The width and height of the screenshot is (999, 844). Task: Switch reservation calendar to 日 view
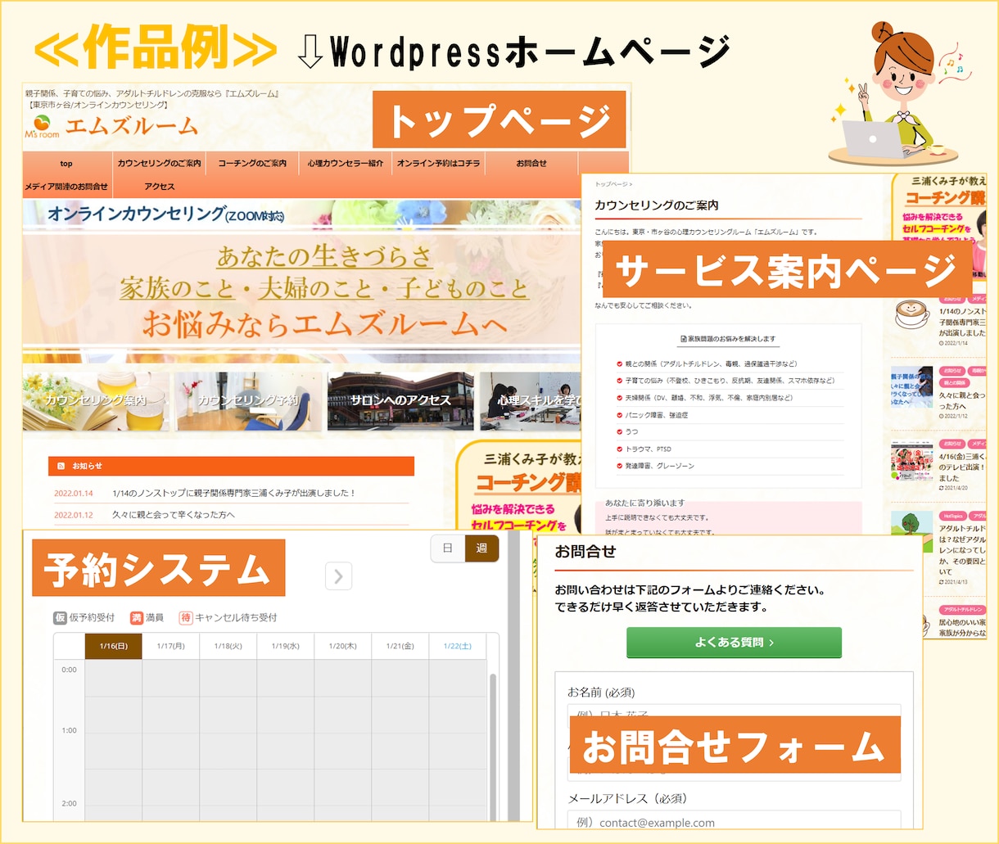[448, 548]
